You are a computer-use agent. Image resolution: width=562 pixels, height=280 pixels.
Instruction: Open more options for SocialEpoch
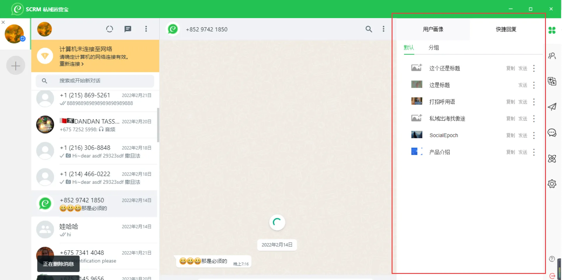pos(534,135)
